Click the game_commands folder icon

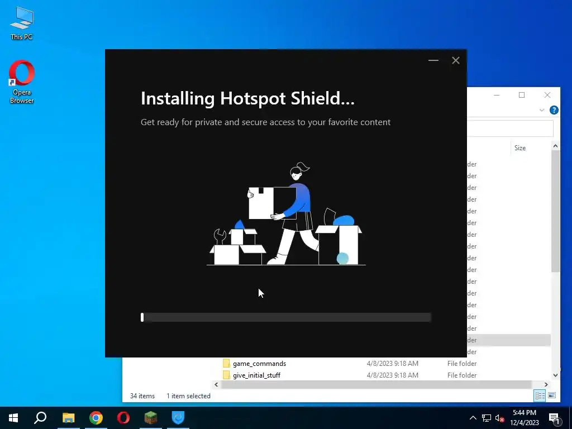226,363
